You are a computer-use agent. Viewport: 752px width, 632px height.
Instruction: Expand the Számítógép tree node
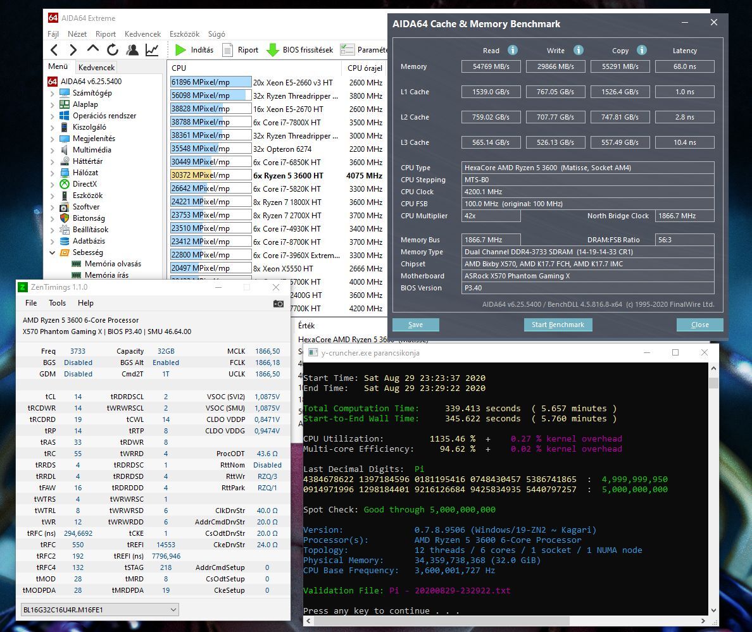pyautogui.click(x=53, y=93)
